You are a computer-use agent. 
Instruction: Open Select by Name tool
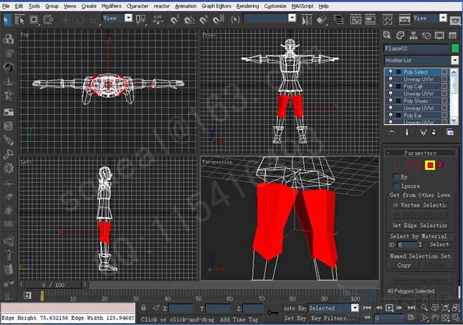(19, 20)
